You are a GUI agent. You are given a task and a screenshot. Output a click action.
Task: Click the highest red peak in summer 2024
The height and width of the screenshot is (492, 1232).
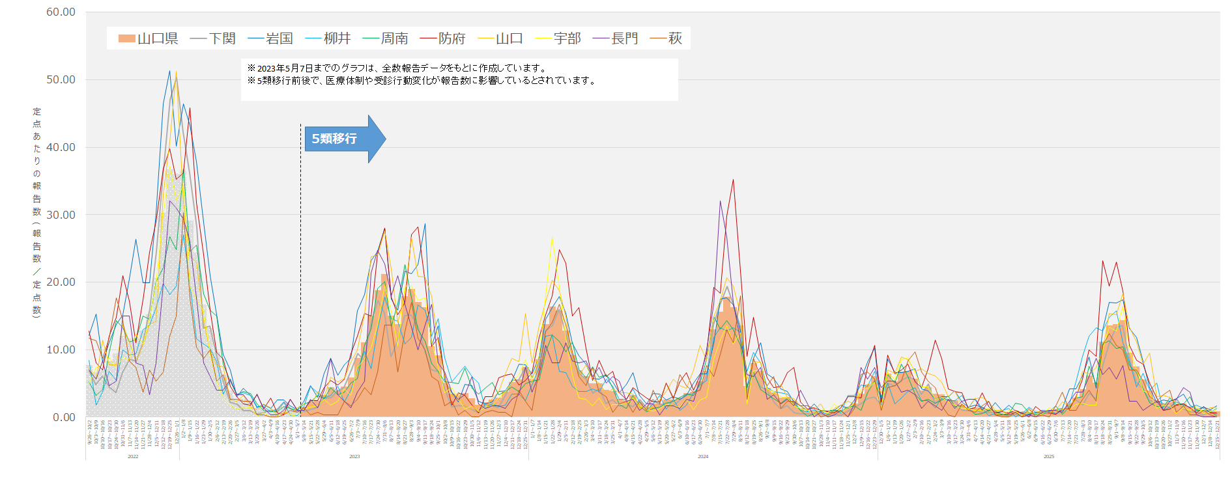coord(733,180)
